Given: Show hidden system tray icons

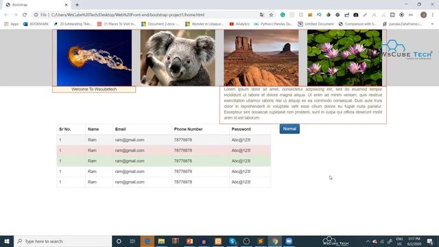Looking at the screenshot, I should (x=368, y=242).
